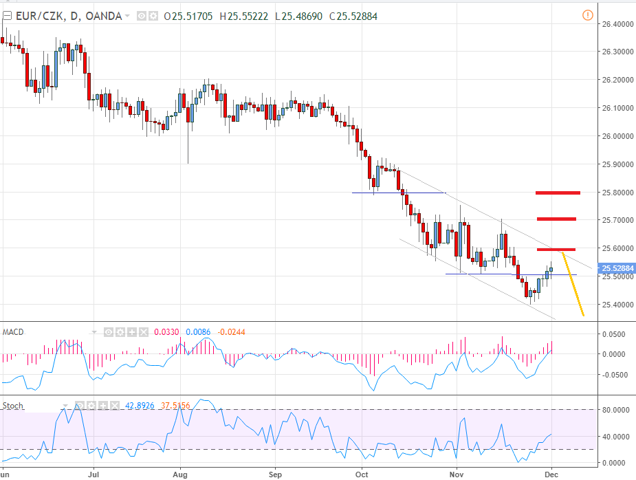Toggle MACD indicator visibility eye
This screenshot has height=480, width=636.
[109, 332]
